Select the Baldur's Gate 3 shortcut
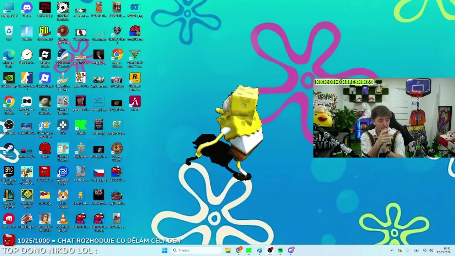 (x=117, y=35)
